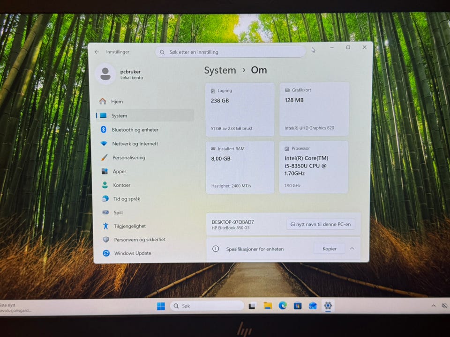Focus the Søk etter en innstilling field

tap(230, 52)
